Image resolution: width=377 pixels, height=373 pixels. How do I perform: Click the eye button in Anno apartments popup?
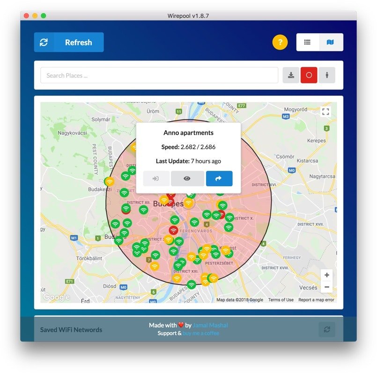point(187,178)
